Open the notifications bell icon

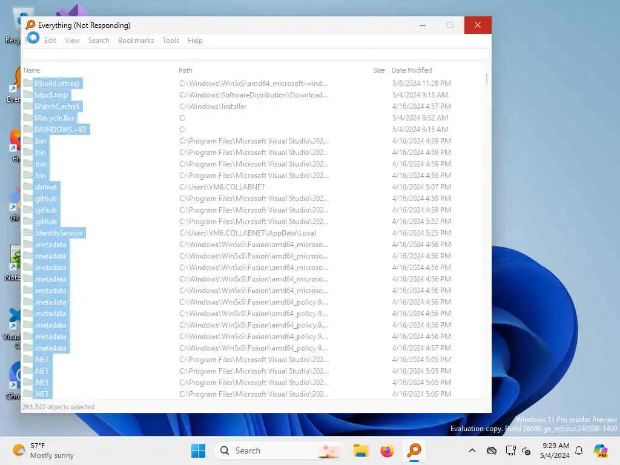(x=579, y=450)
